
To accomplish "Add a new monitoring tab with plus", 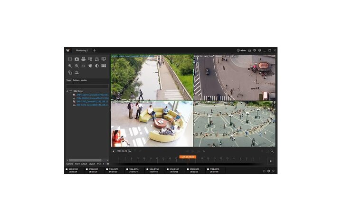I will [x=95, y=50].
